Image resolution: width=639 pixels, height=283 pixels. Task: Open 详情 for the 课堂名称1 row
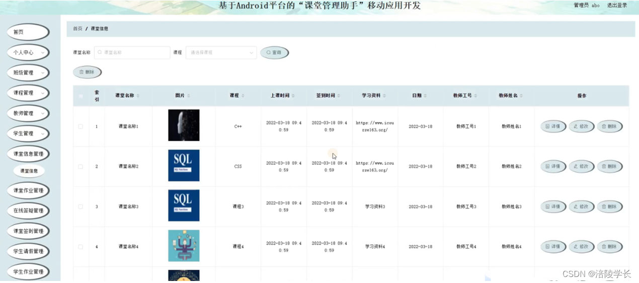[x=553, y=127]
